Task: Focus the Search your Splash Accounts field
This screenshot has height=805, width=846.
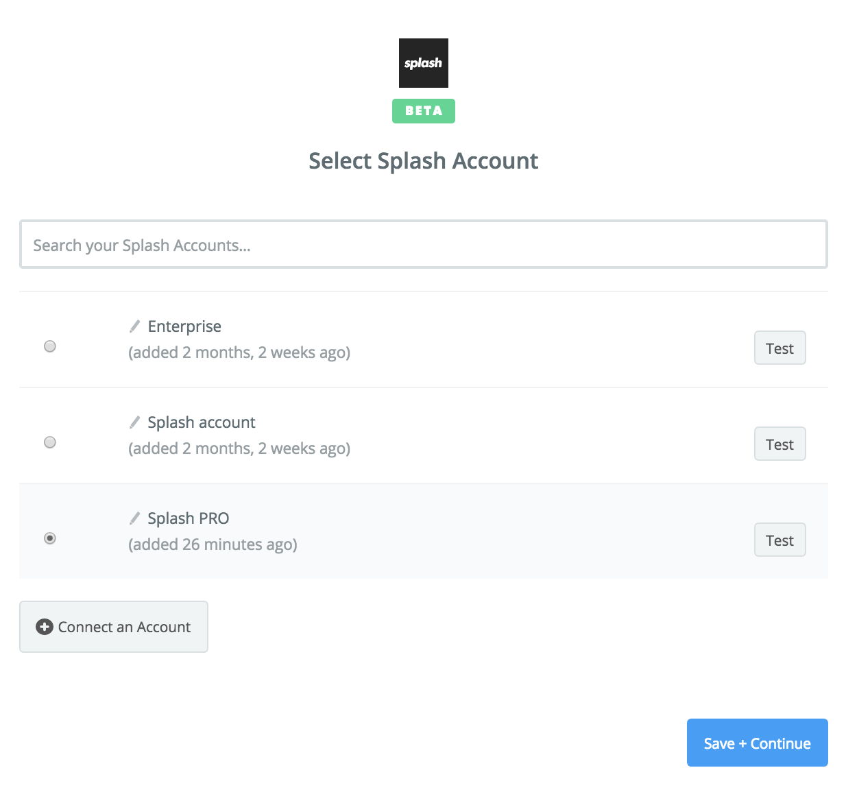Action: pos(423,245)
